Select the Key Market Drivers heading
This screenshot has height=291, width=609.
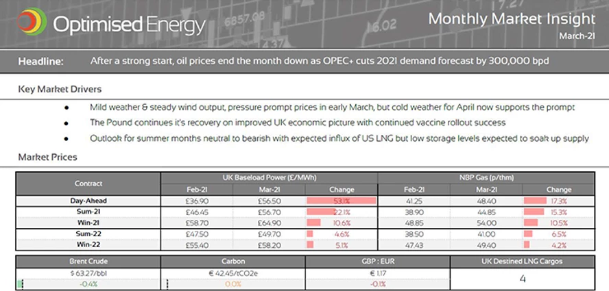tap(60, 90)
